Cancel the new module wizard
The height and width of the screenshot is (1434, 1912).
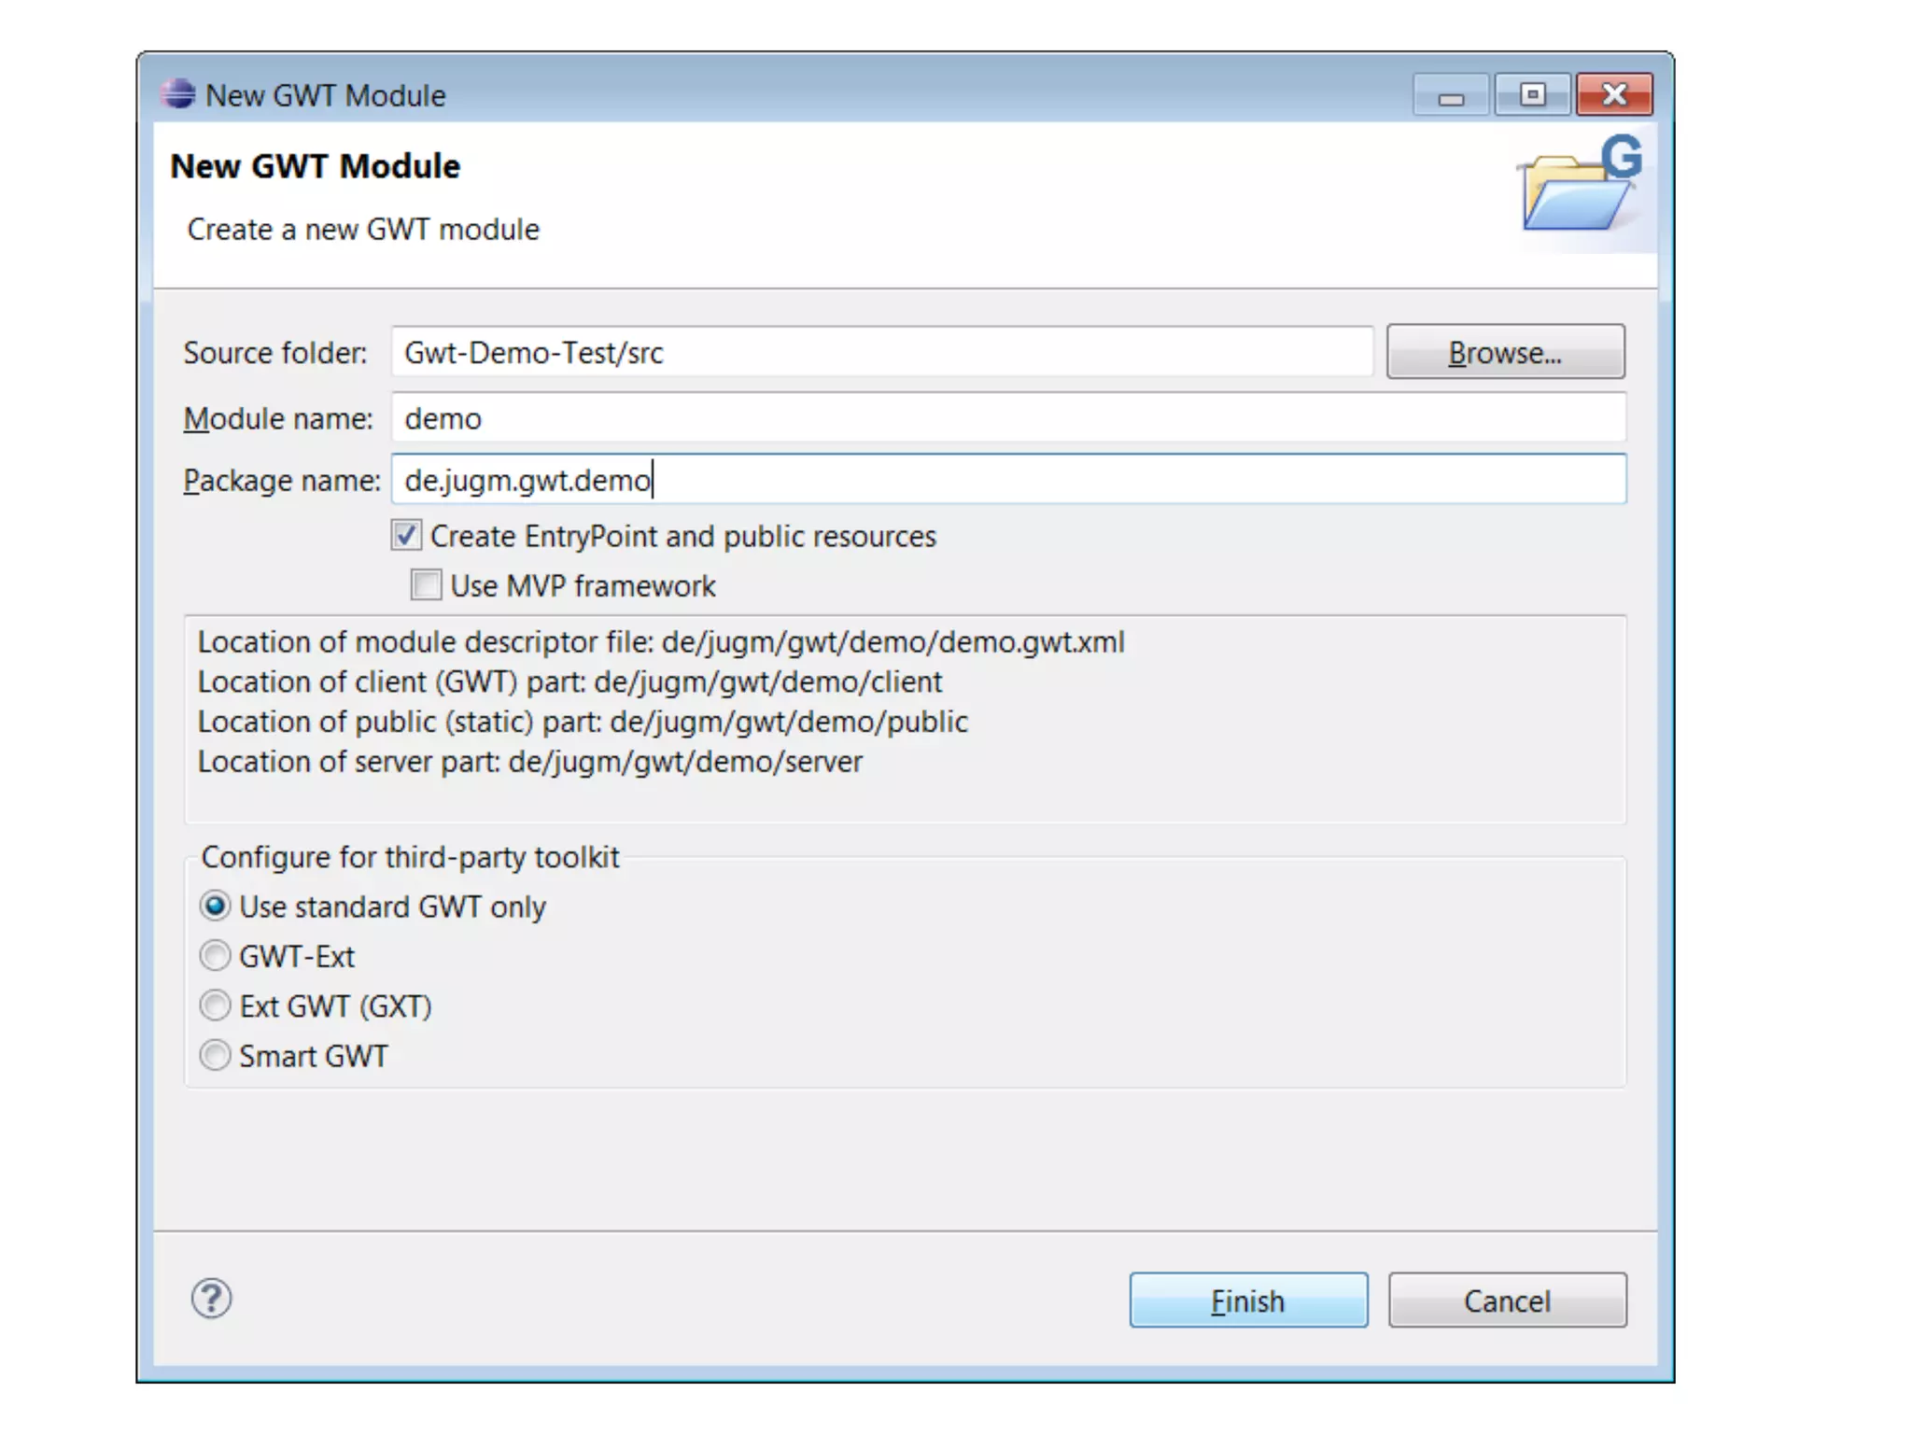coord(1507,1300)
